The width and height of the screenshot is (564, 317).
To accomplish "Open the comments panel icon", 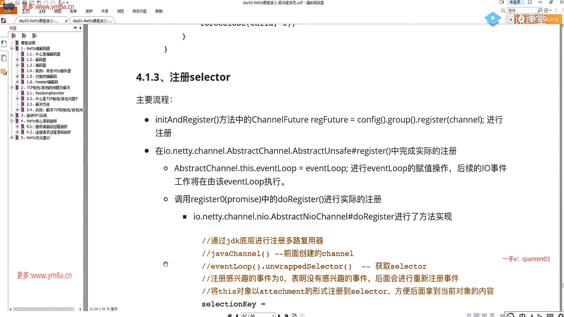I will click(4, 72).
